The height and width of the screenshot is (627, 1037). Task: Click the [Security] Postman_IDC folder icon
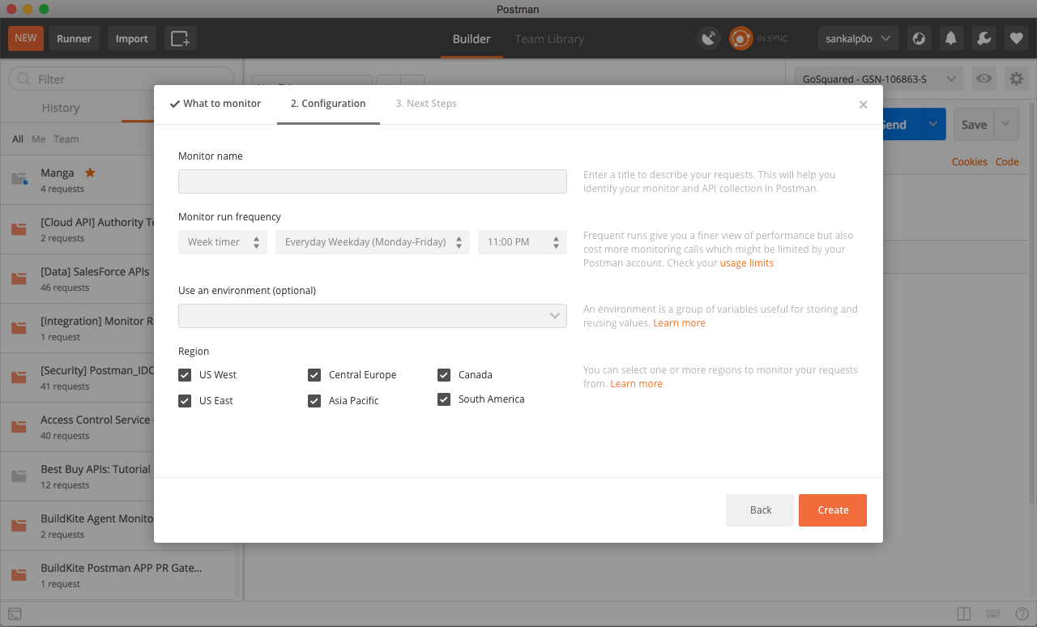click(19, 377)
